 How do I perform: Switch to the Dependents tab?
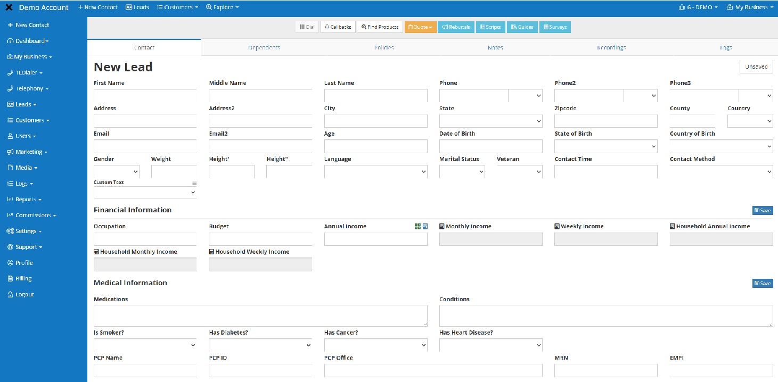[264, 47]
